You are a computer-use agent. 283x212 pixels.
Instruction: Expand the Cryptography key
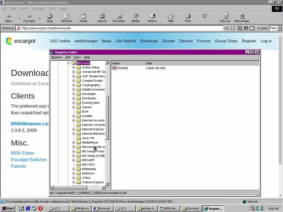[74, 85]
